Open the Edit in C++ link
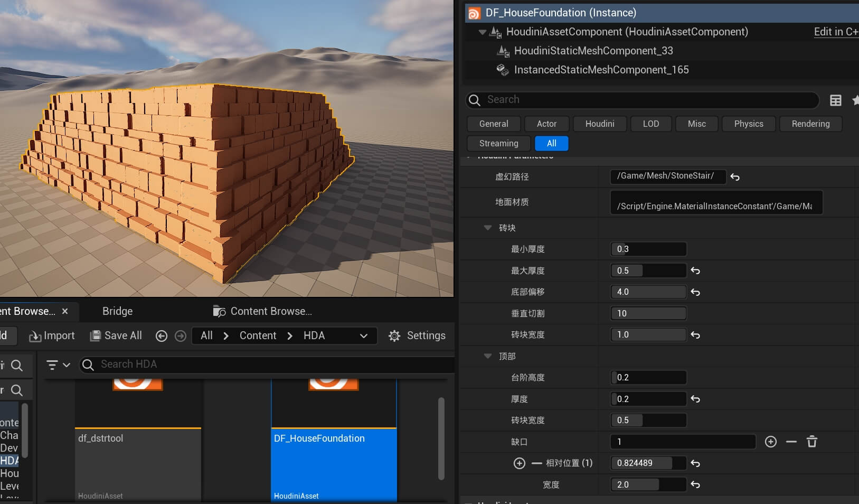This screenshot has width=859, height=504. click(x=836, y=32)
